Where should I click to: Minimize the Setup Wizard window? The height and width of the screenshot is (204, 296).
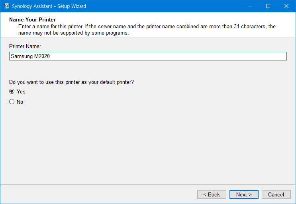coord(250,6)
